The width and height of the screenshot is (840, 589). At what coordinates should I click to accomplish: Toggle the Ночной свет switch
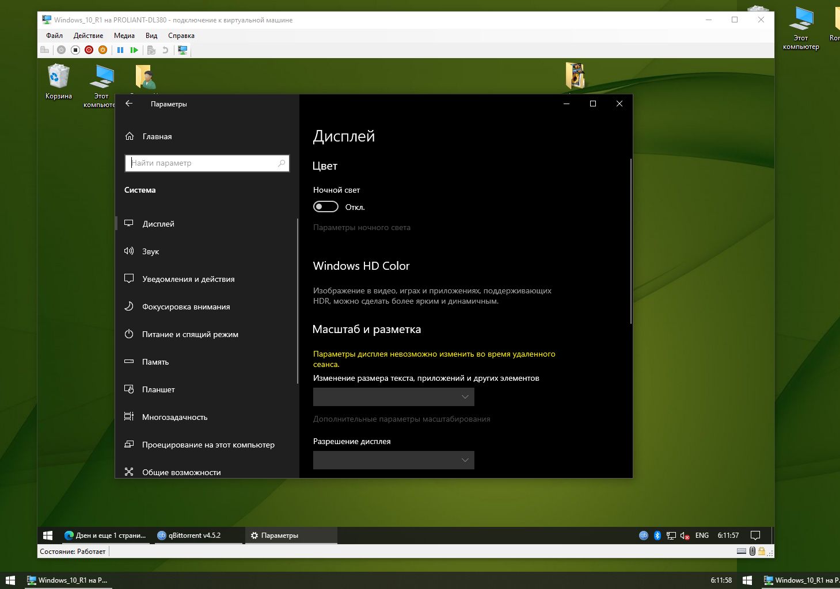tap(325, 206)
